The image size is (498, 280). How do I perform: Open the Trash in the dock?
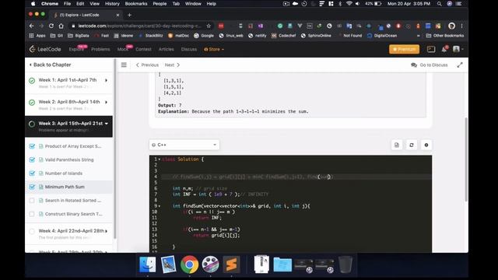click(345, 264)
